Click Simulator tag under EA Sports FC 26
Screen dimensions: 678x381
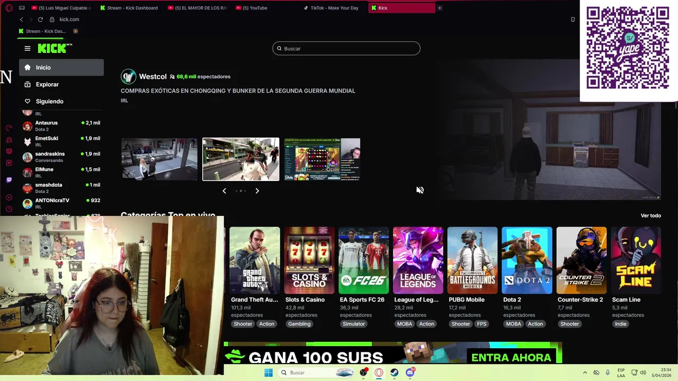pyautogui.click(x=353, y=324)
